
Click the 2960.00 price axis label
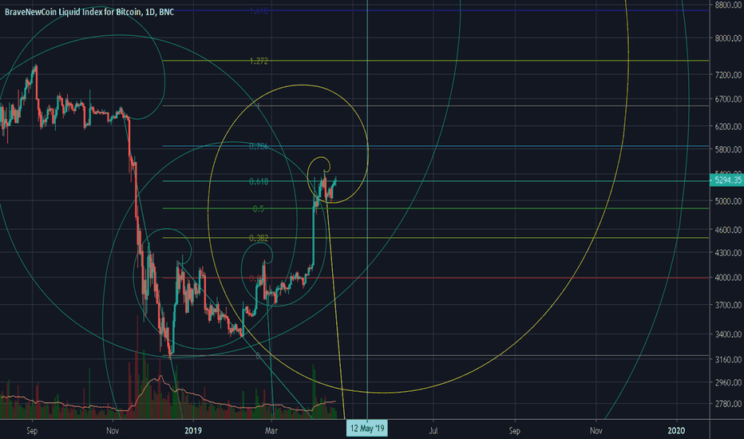coord(728,382)
